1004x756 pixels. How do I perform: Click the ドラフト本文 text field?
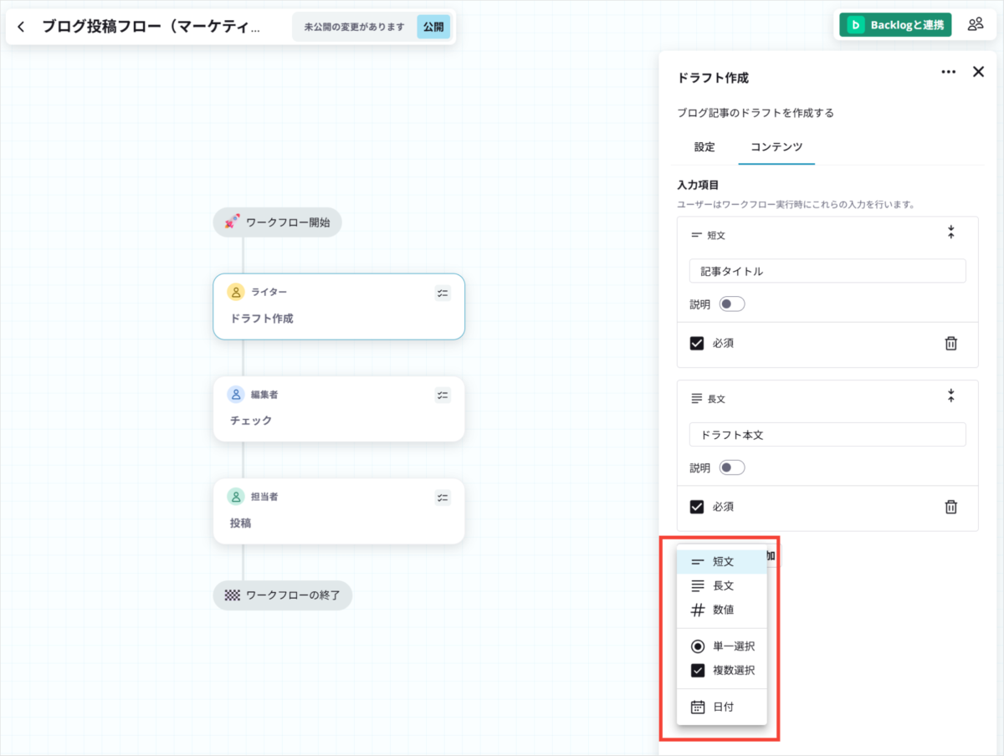[x=827, y=435]
